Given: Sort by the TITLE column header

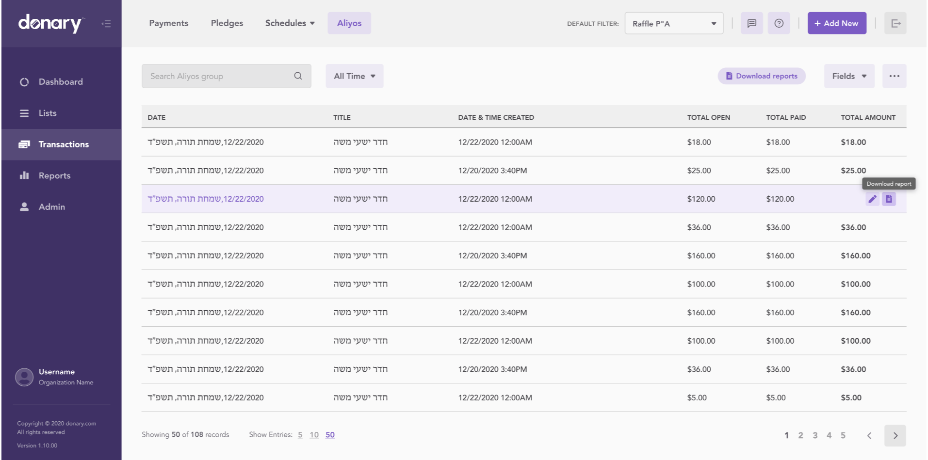Looking at the screenshot, I should pyautogui.click(x=342, y=117).
